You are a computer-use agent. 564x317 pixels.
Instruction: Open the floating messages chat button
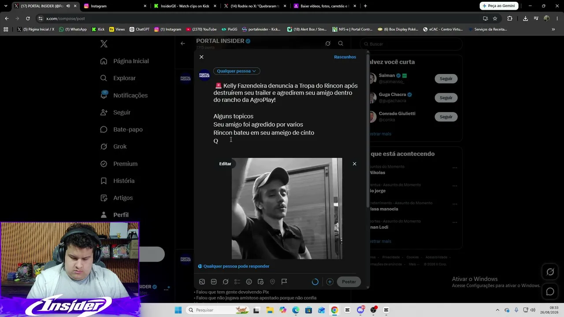[x=550, y=291]
